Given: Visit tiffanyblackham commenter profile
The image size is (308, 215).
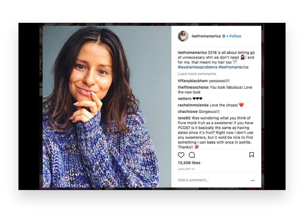Looking at the screenshot, I should click(x=193, y=81).
